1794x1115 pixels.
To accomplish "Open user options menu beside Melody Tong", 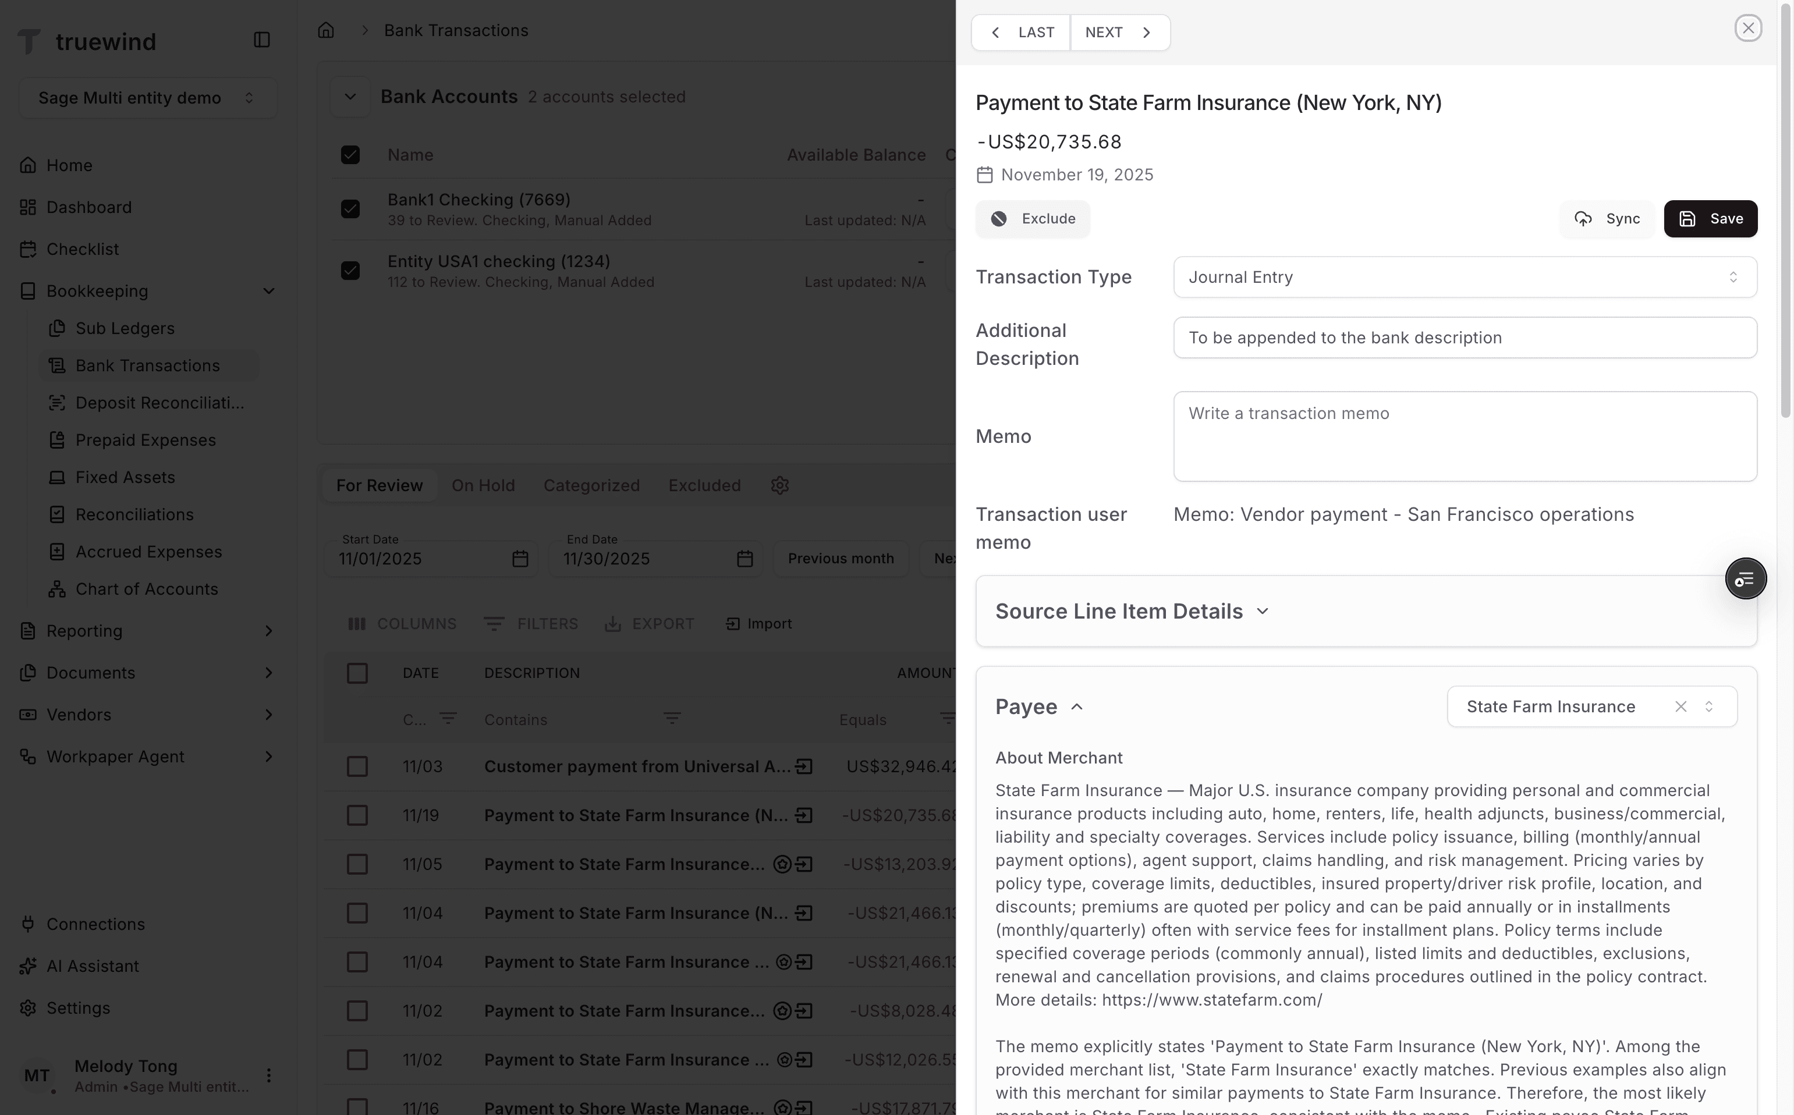I will coord(268,1075).
